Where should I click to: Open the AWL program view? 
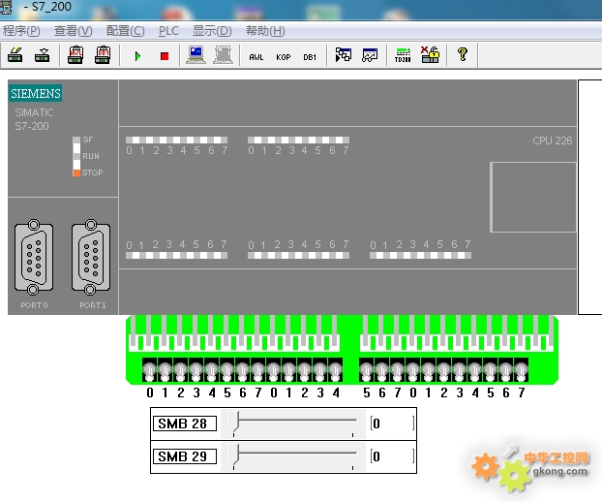tap(256, 57)
